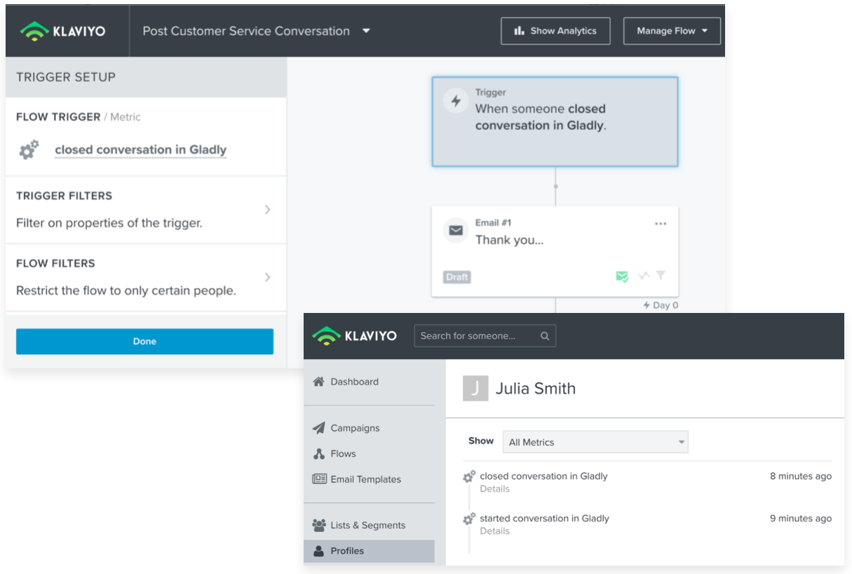Click the '8 minutes ago' timestamp

[801, 476]
